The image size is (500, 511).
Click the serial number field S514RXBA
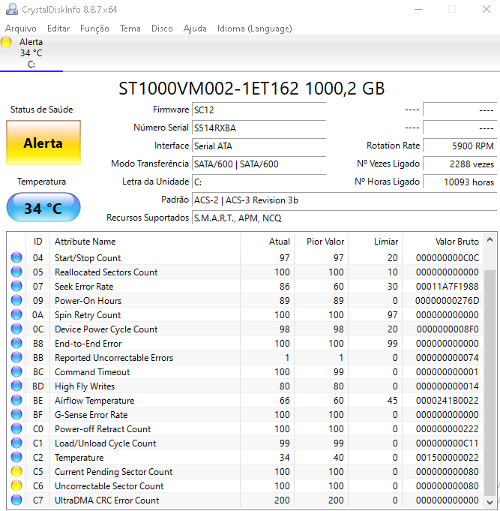[259, 128]
